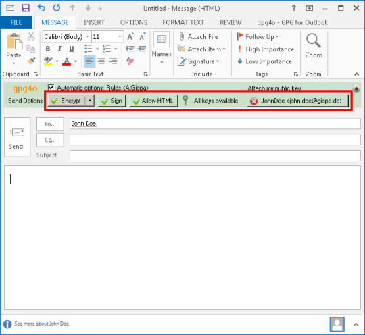The width and height of the screenshot is (365, 335).
Task: Open the Signature dropdown
Action: (x=198, y=61)
